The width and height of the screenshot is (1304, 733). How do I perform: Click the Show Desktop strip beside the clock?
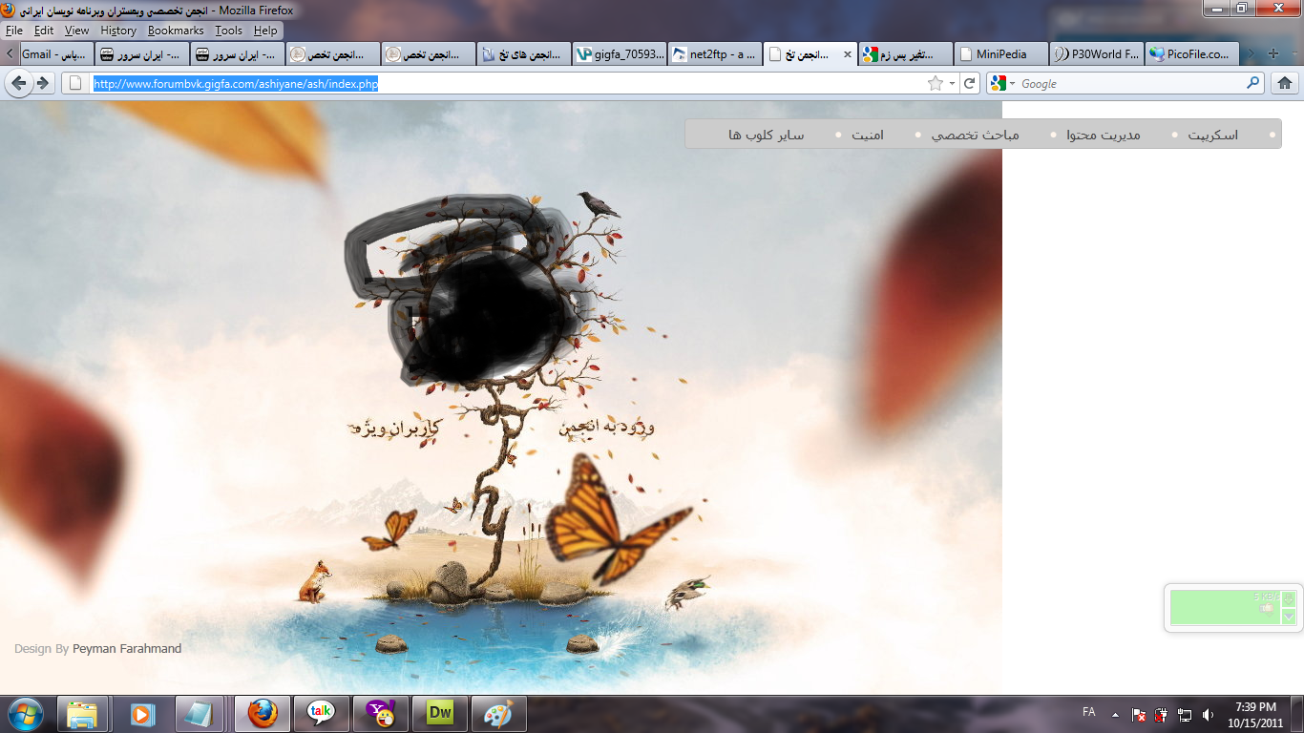tap(1296, 714)
